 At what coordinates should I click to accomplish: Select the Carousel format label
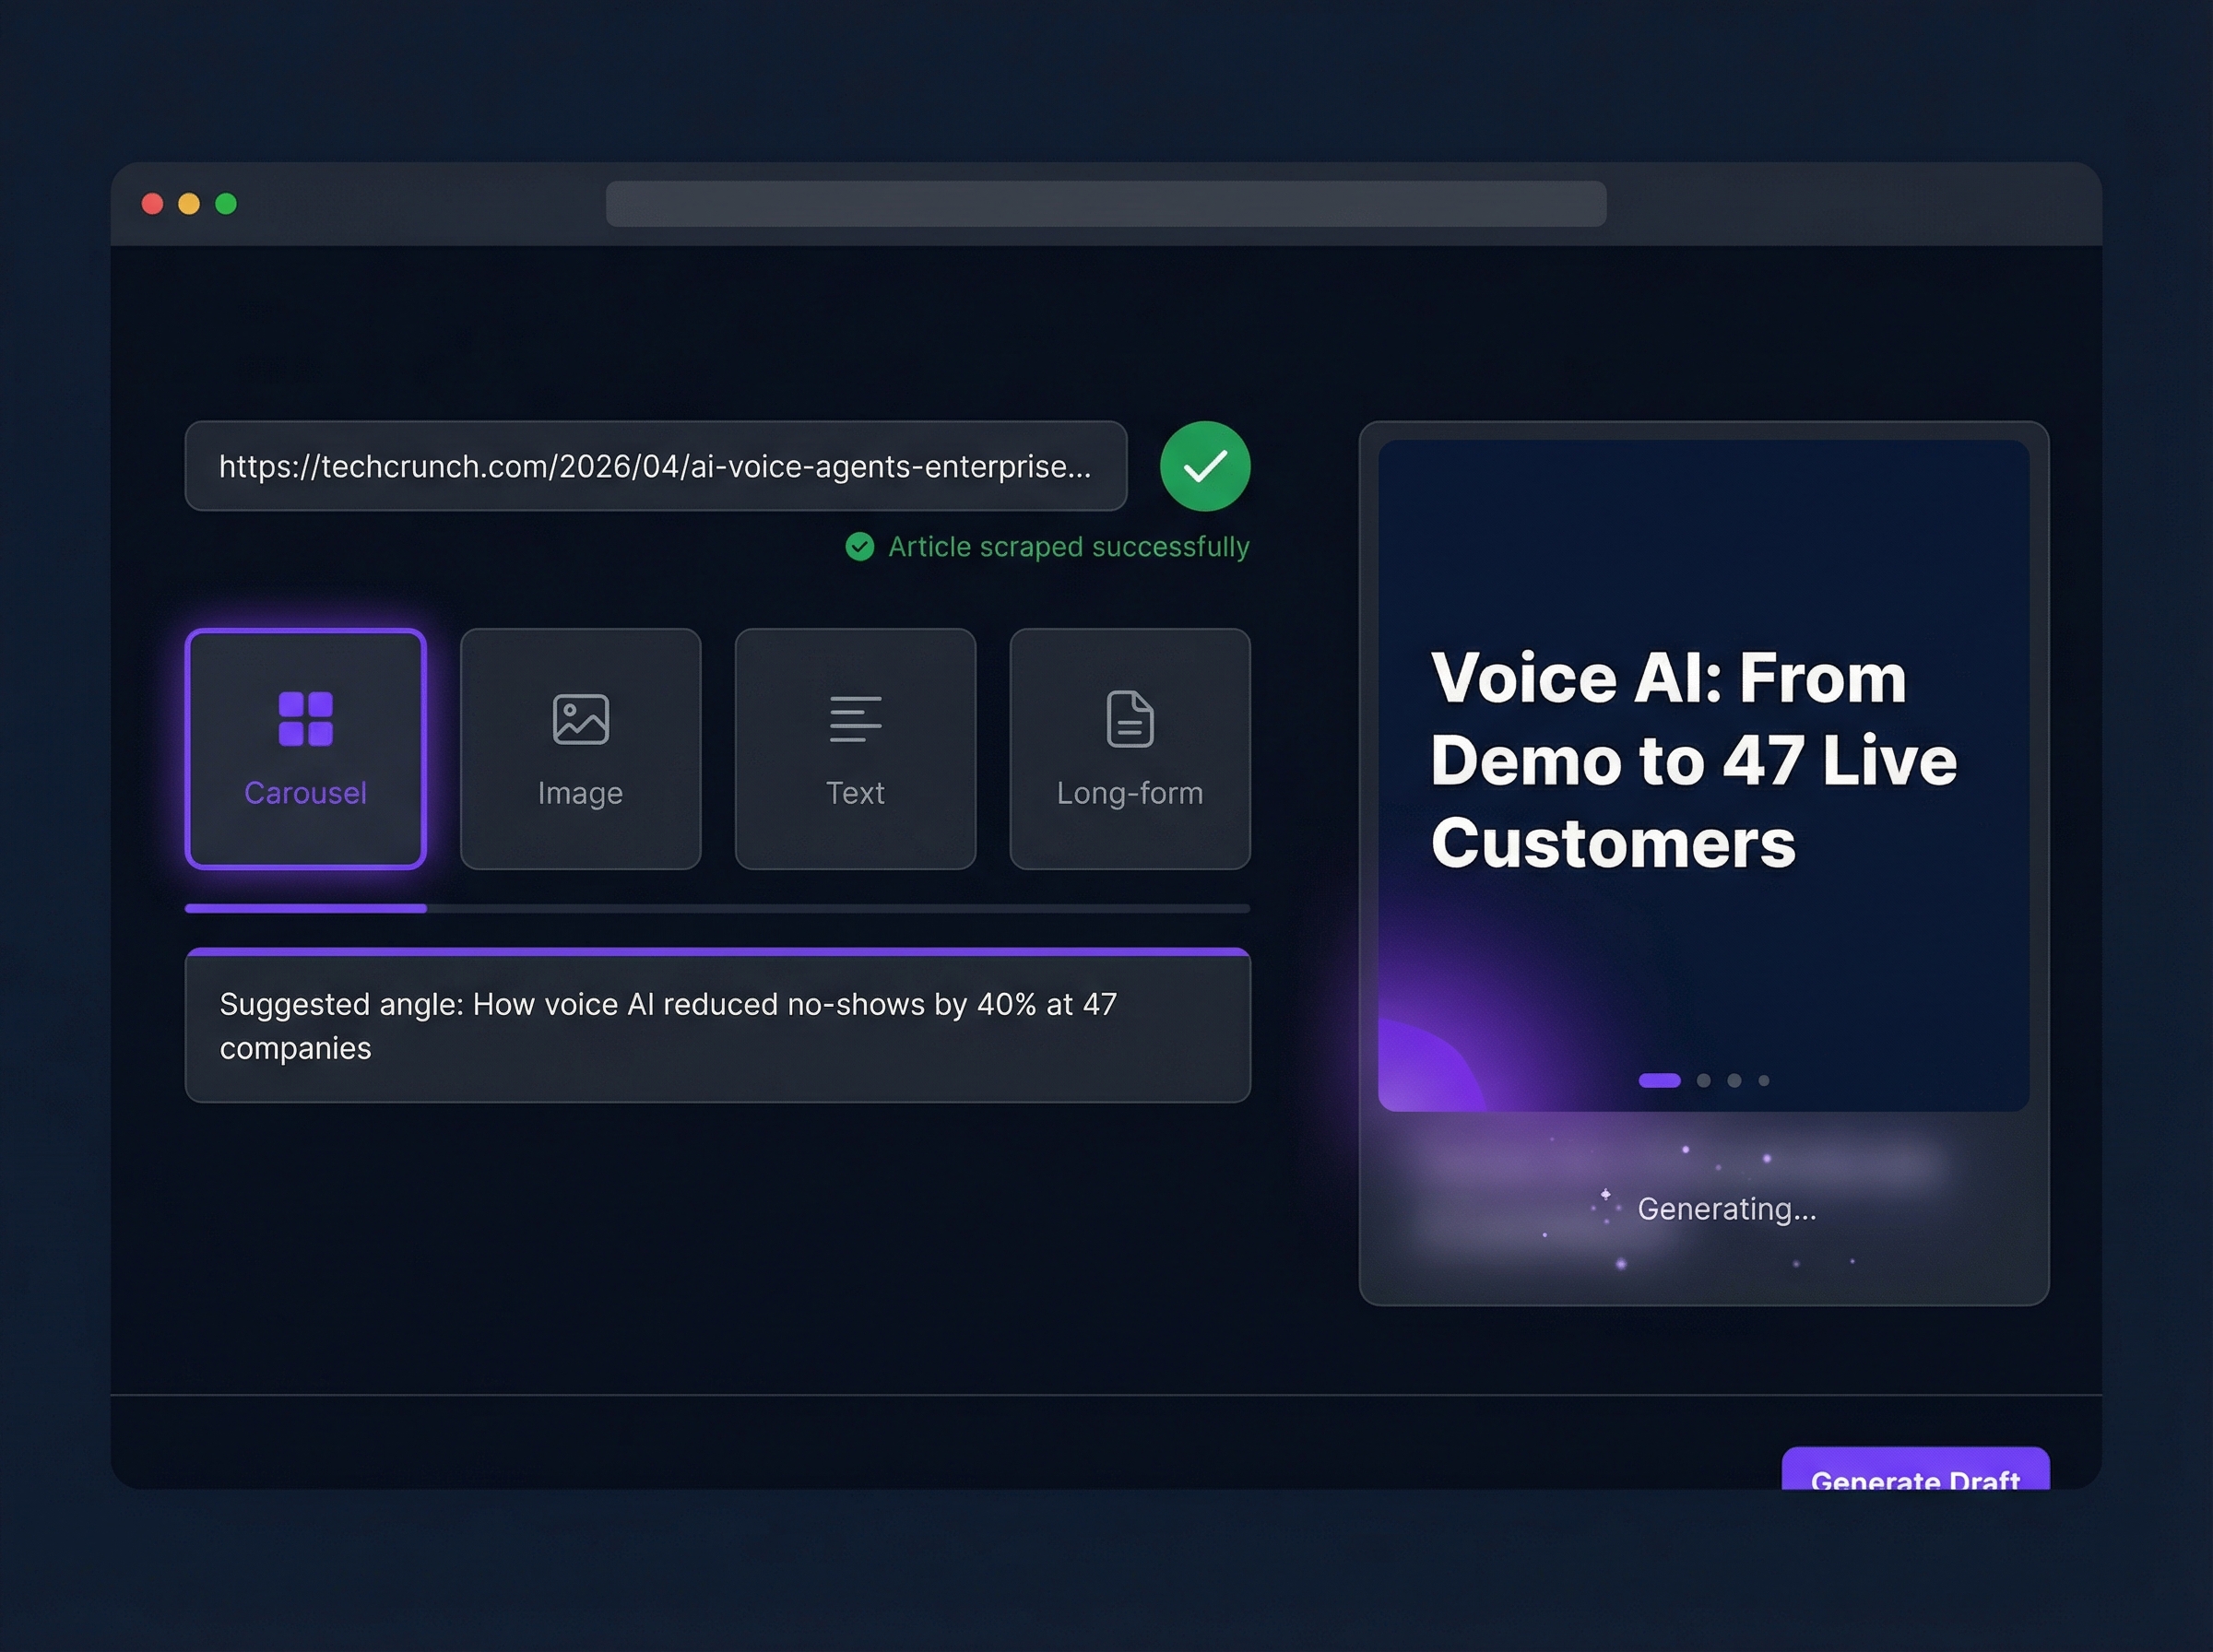pos(305,793)
